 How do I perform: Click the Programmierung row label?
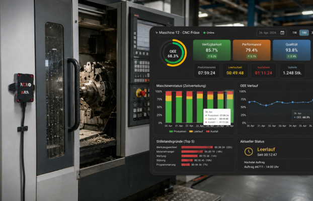(x=166, y=165)
